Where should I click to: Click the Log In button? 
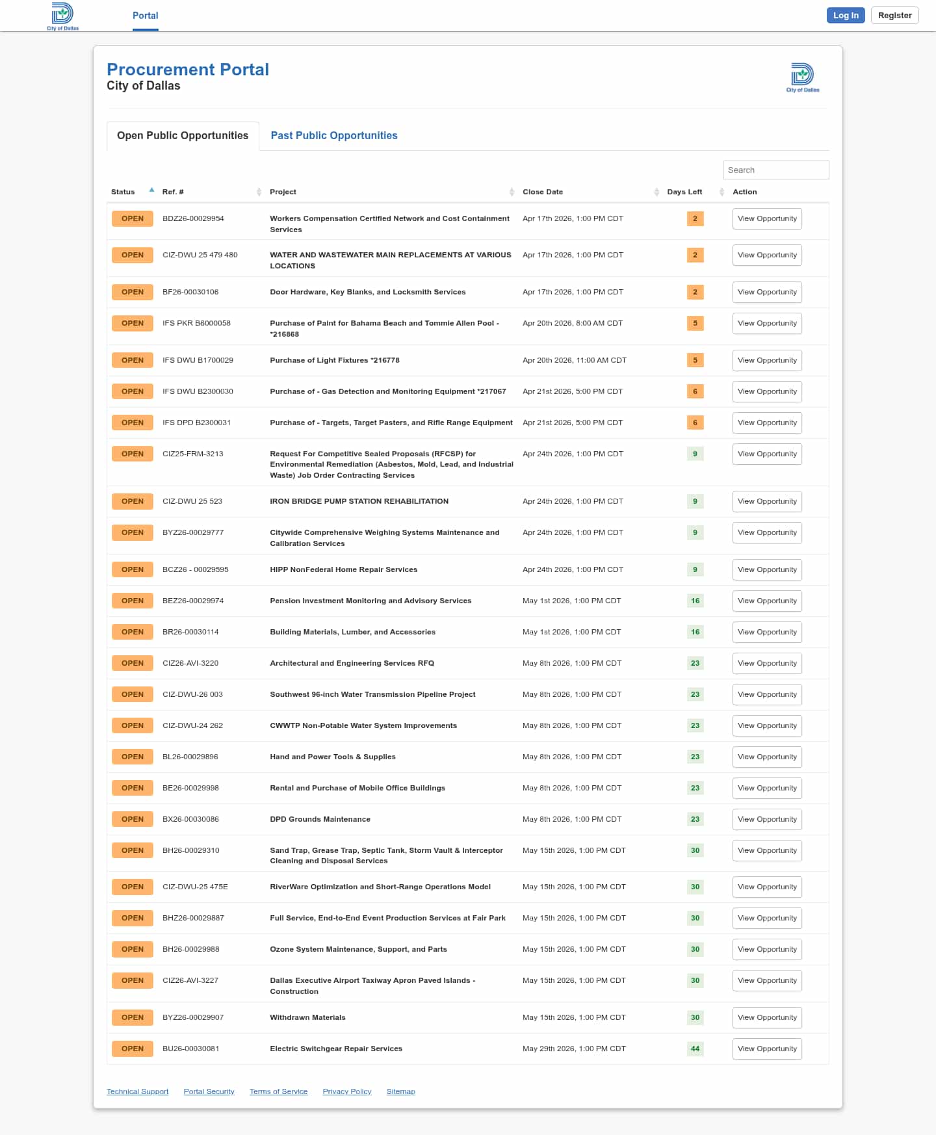click(x=845, y=16)
